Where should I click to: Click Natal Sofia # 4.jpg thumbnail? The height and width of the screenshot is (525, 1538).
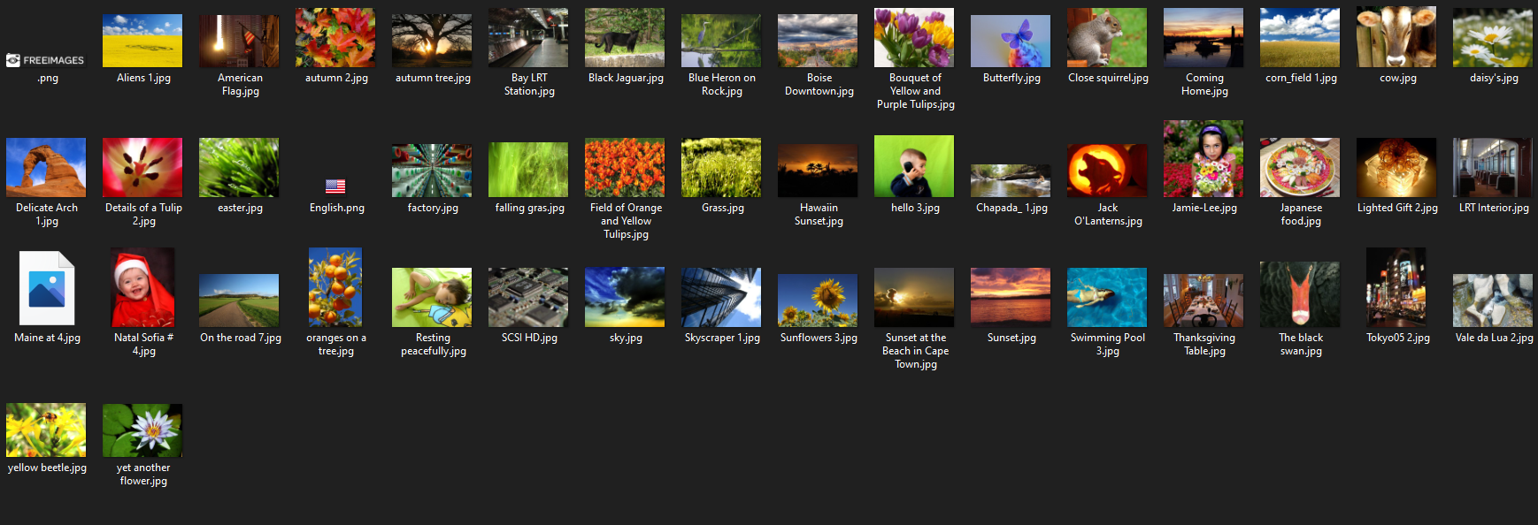(142, 287)
